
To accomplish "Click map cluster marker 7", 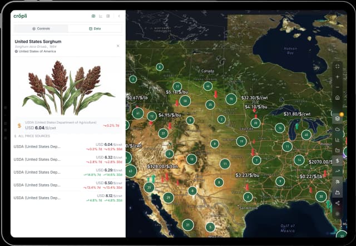I will pos(256,160).
